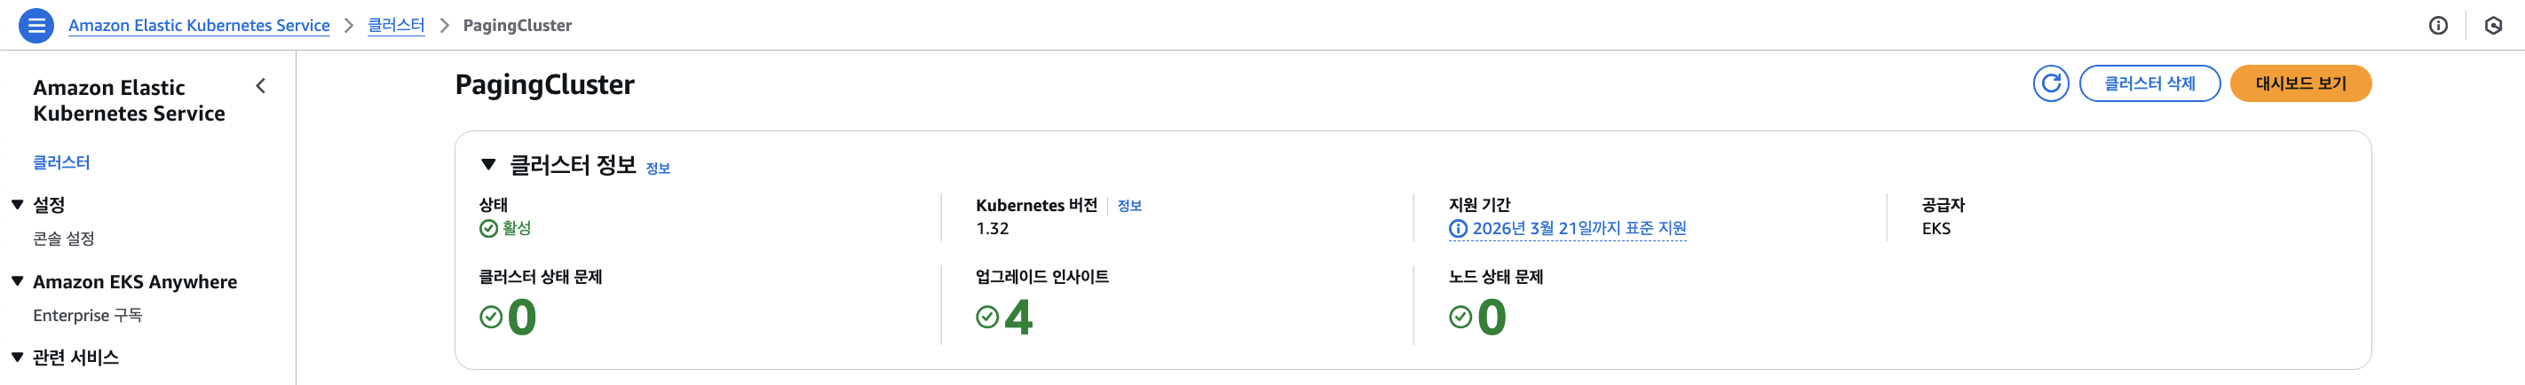Click the 클러스터 삭제 button

[2149, 83]
